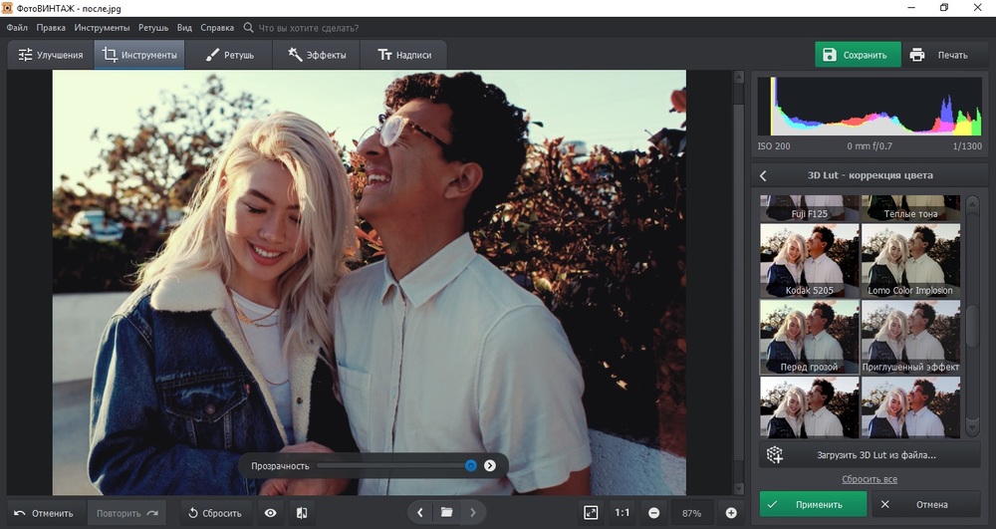
Task: Select the Перед грозой LUT preset
Action: click(809, 337)
